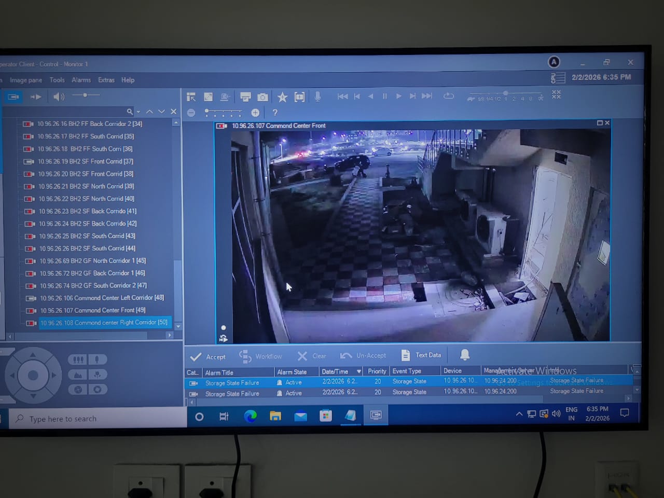Viewport: 664px width, 498px height.
Task: Mute audio with the speaker icon
Action: point(59,96)
